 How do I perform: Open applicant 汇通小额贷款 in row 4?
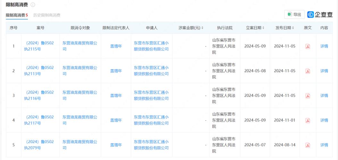151,120
